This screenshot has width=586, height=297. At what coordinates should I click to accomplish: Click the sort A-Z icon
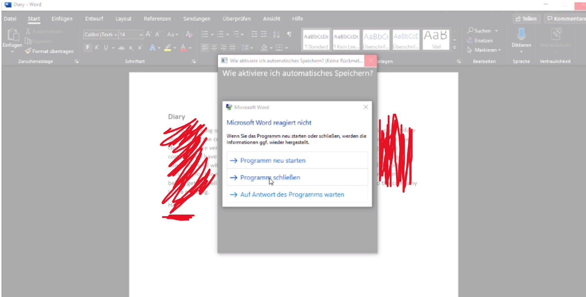[276, 35]
